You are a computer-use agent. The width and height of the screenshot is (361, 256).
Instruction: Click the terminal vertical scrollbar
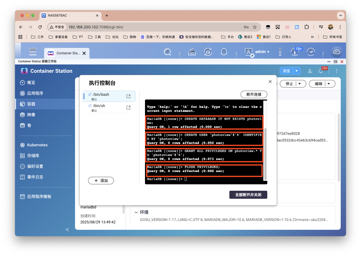(265, 154)
